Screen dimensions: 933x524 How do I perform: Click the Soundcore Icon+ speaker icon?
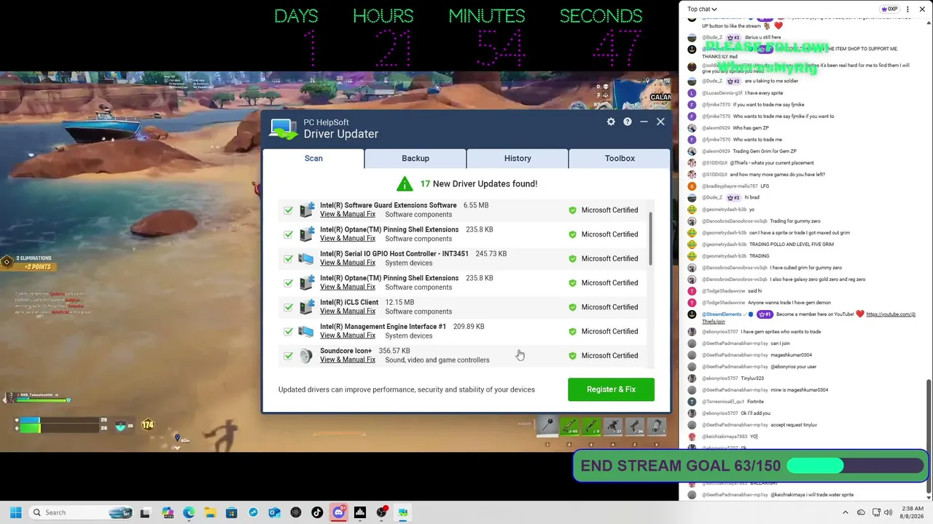click(x=306, y=355)
